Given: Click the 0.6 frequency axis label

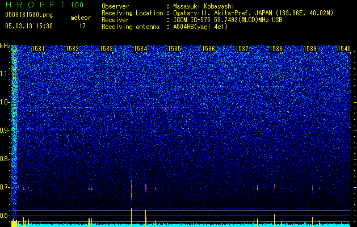Looking at the screenshot, I should [5, 216].
